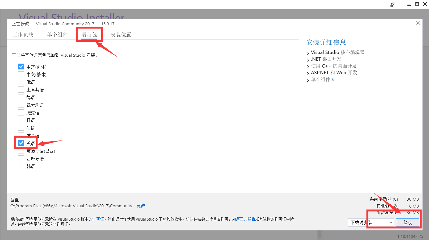The height and width of the screenshot is (240, 429).
Task: Maximize the Visual Studio Installer window
Action: 417,4
